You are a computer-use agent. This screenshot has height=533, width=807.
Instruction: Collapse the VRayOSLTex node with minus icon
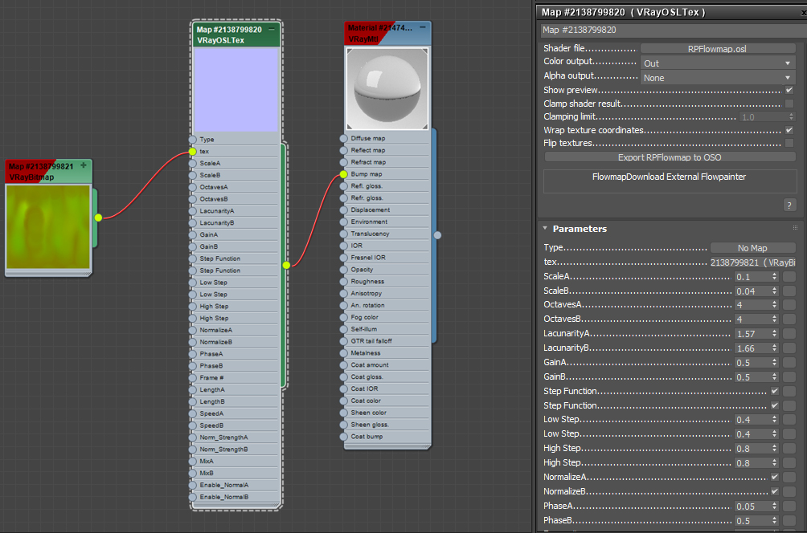[271, 29]
